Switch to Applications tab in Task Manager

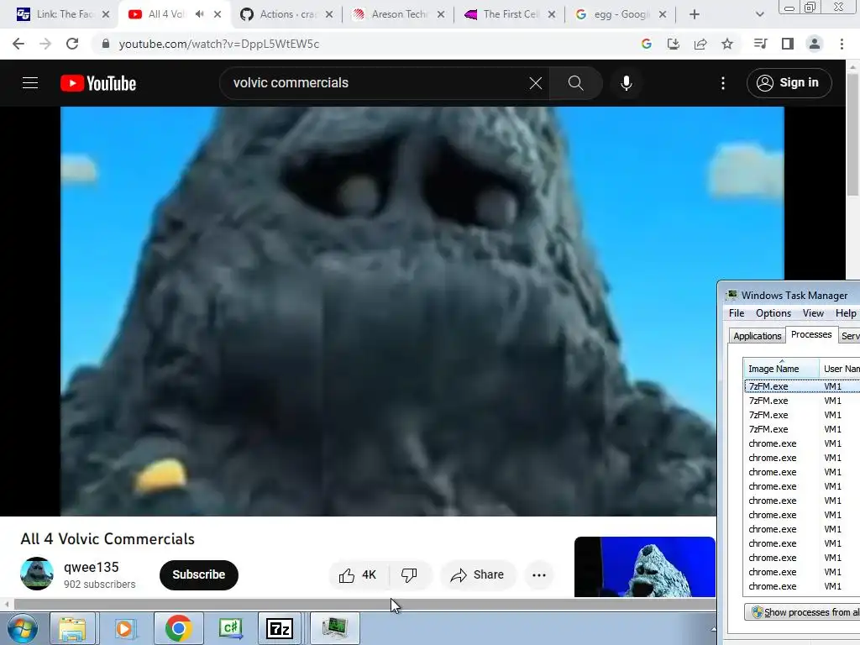coord(757,336)
